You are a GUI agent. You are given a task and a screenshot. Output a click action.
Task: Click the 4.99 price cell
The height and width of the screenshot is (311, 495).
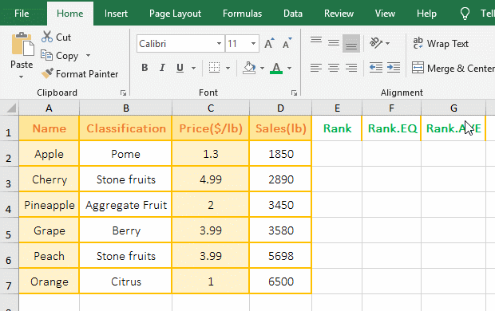[x=211, y=179]
